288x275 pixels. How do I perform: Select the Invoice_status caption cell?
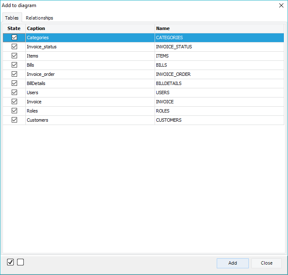tap(90, 47)
